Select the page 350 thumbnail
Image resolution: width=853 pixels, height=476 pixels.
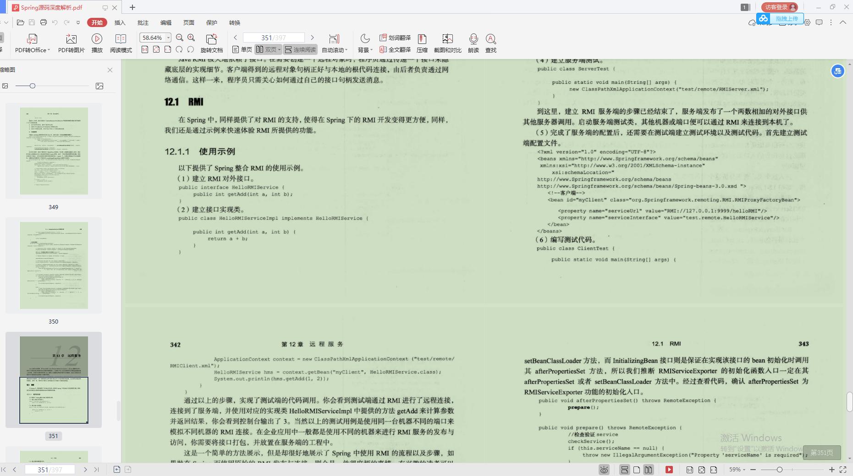[54, 265]
